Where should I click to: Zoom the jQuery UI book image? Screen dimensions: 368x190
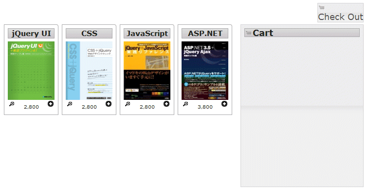click(x=12, y=104)
